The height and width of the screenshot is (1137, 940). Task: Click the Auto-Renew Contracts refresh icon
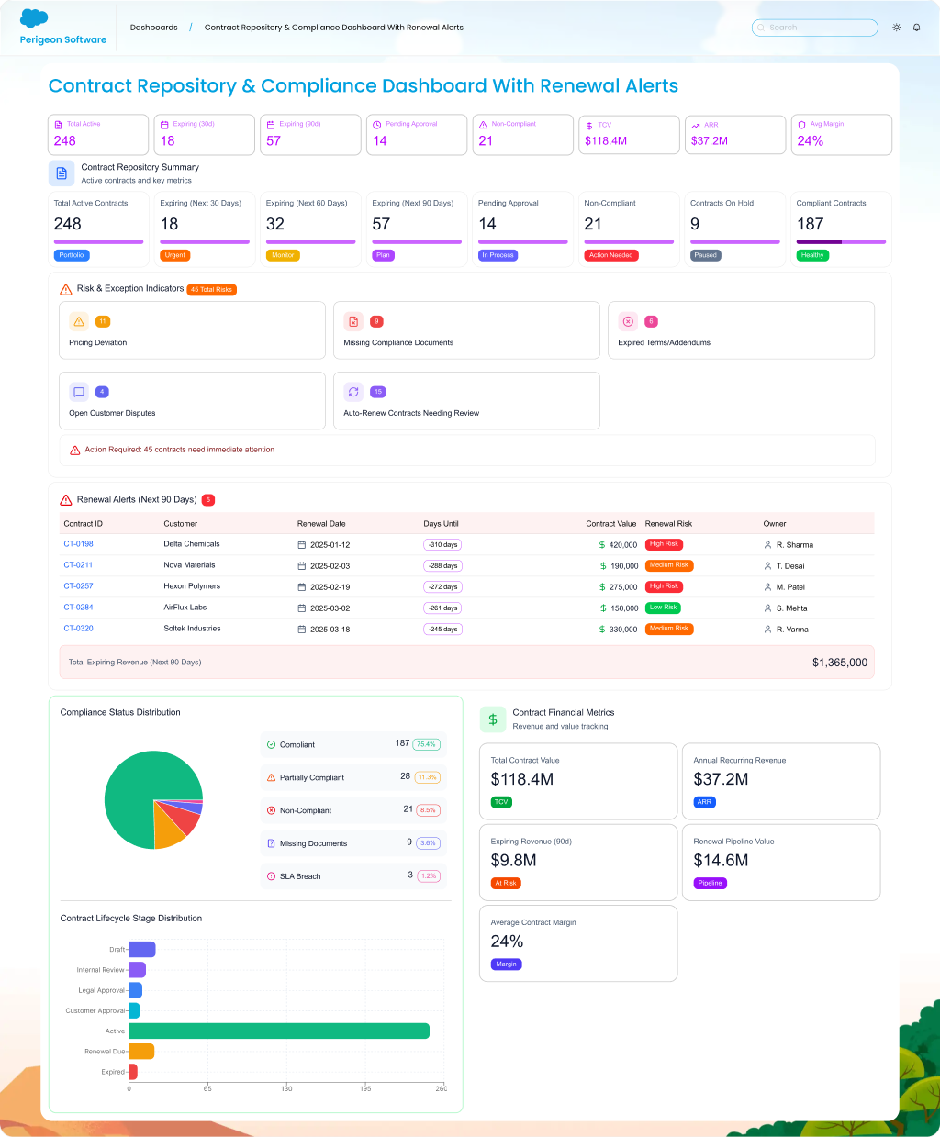pyautogui.click(x=353, y=392)
